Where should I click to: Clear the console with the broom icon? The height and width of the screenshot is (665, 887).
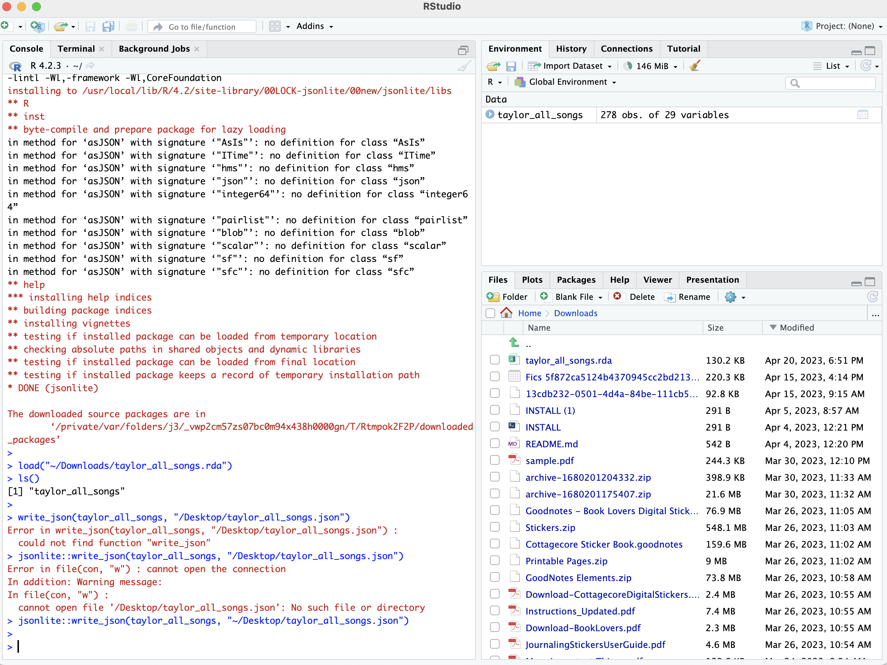[x=464, y=66]
